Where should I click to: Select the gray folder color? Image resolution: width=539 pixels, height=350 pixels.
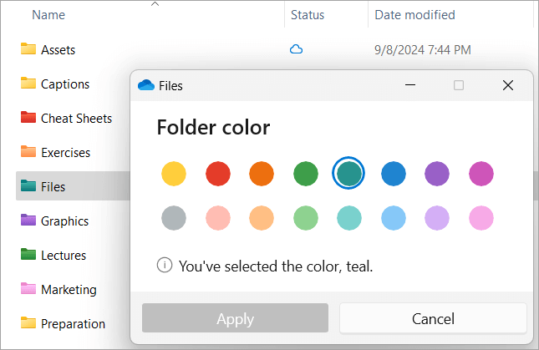pyautogui.click(x=173, y=218)
